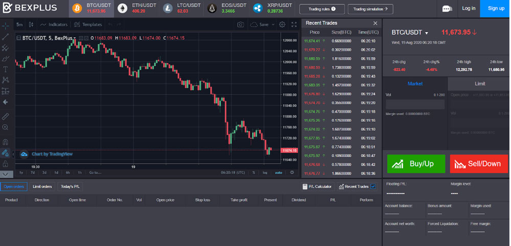This screenshot has width=511, height=246.
Task: Toggle percent scale on chart
Action: pyautogui.click(x=253, y=173)
